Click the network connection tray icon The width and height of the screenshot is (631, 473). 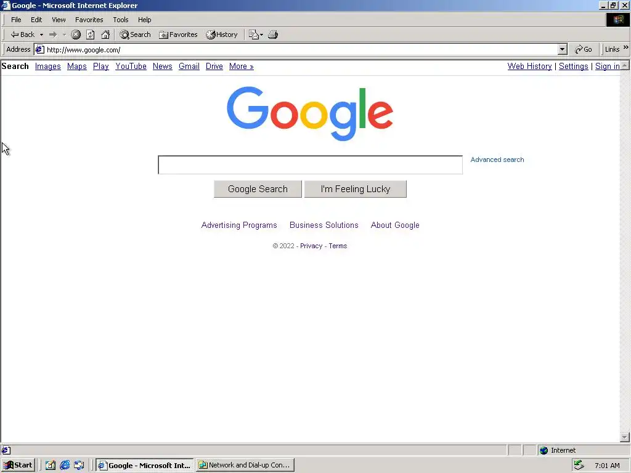[x=579, y=466]
